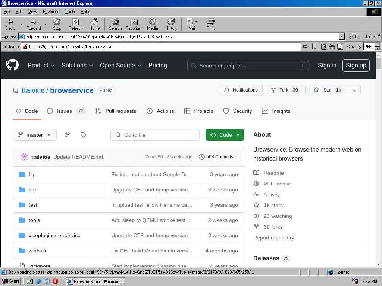Screen dimensions: 382x286
Task: Switch to the Insights tab
Action: (x=276, y=111)
